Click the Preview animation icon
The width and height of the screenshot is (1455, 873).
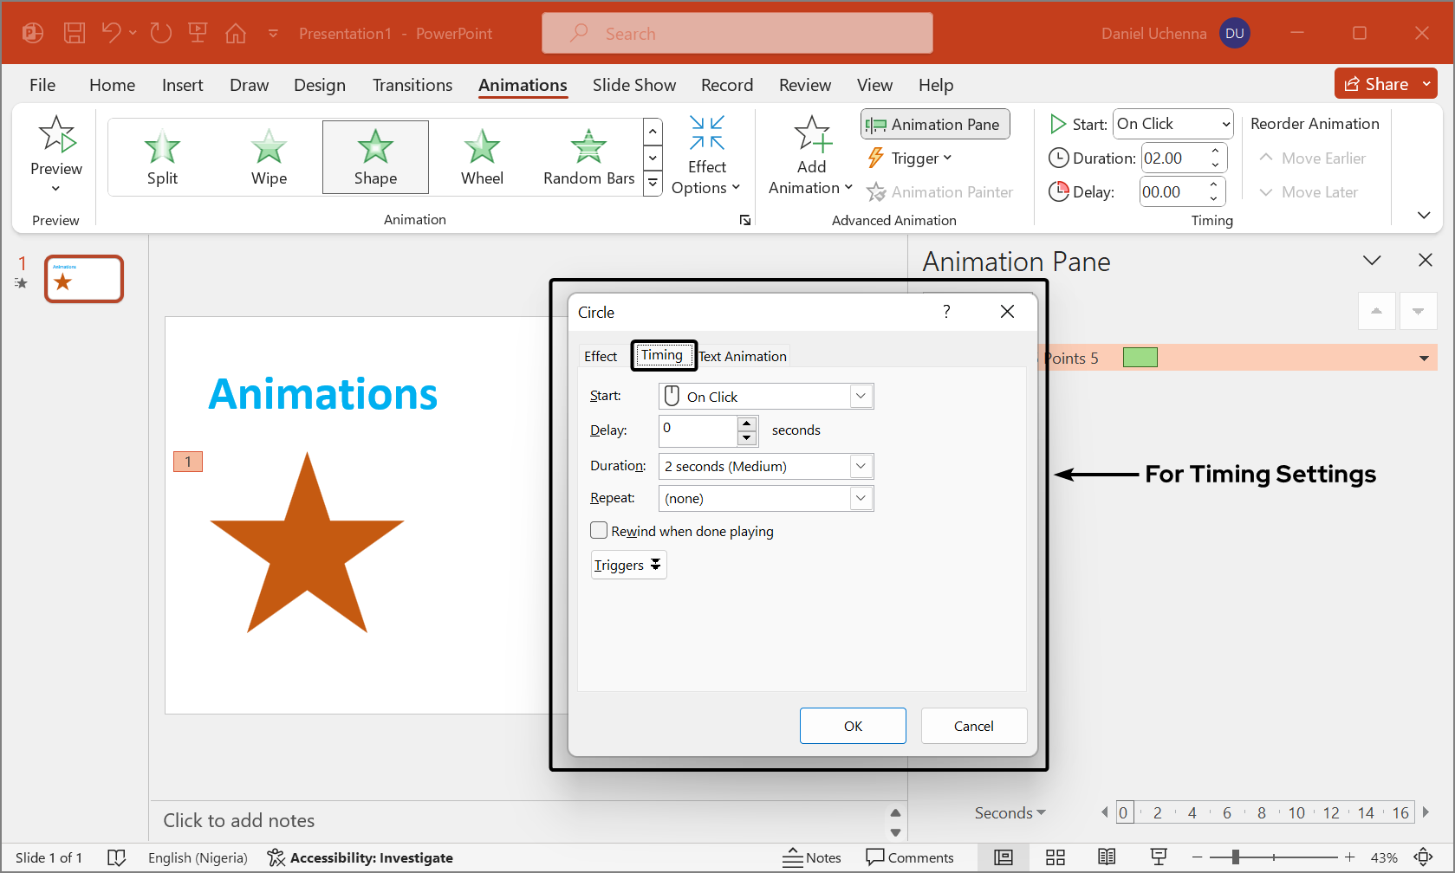click(56, 135)
